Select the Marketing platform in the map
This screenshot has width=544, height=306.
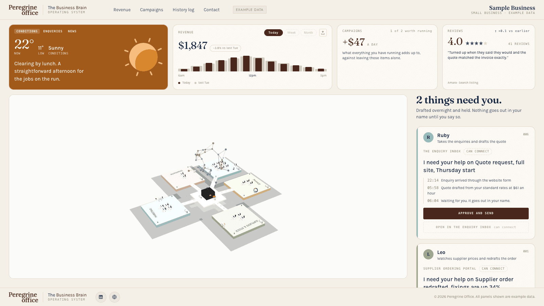pyautogui.click(x=166, y=211)
